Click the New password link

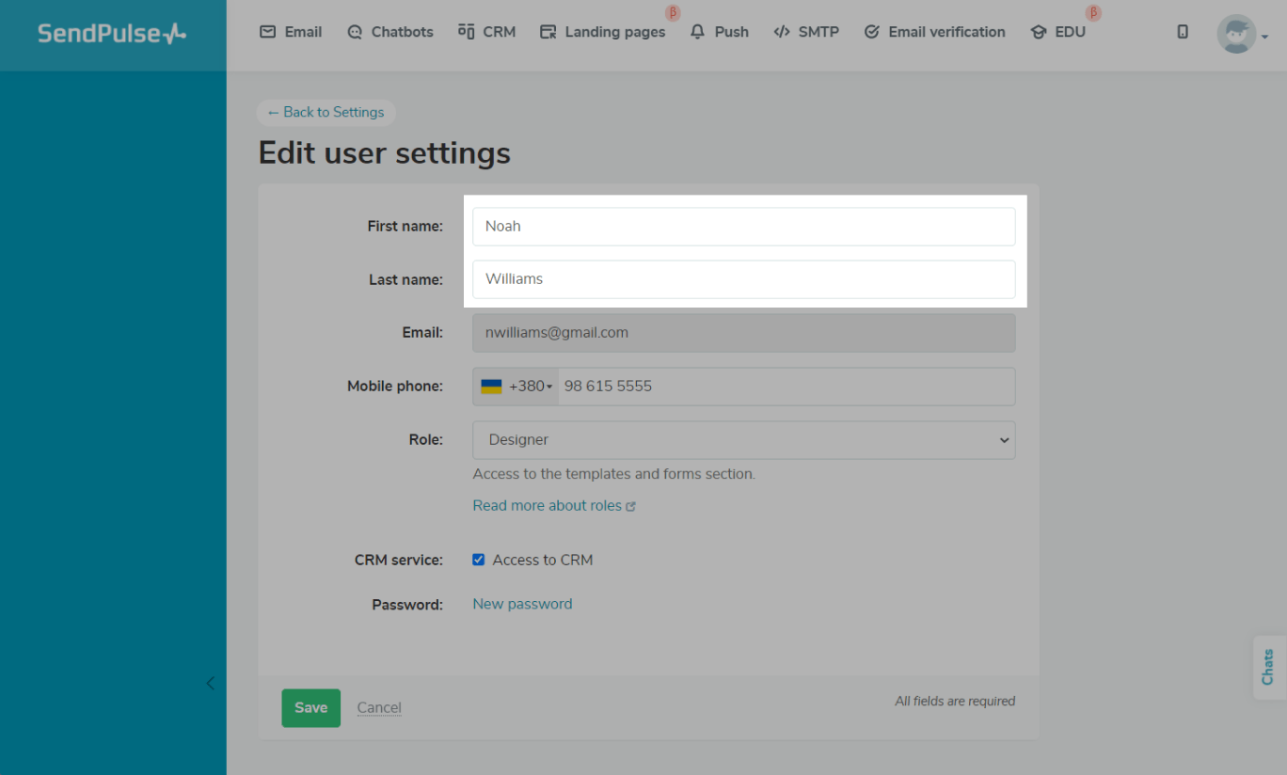tap(522, 604)
